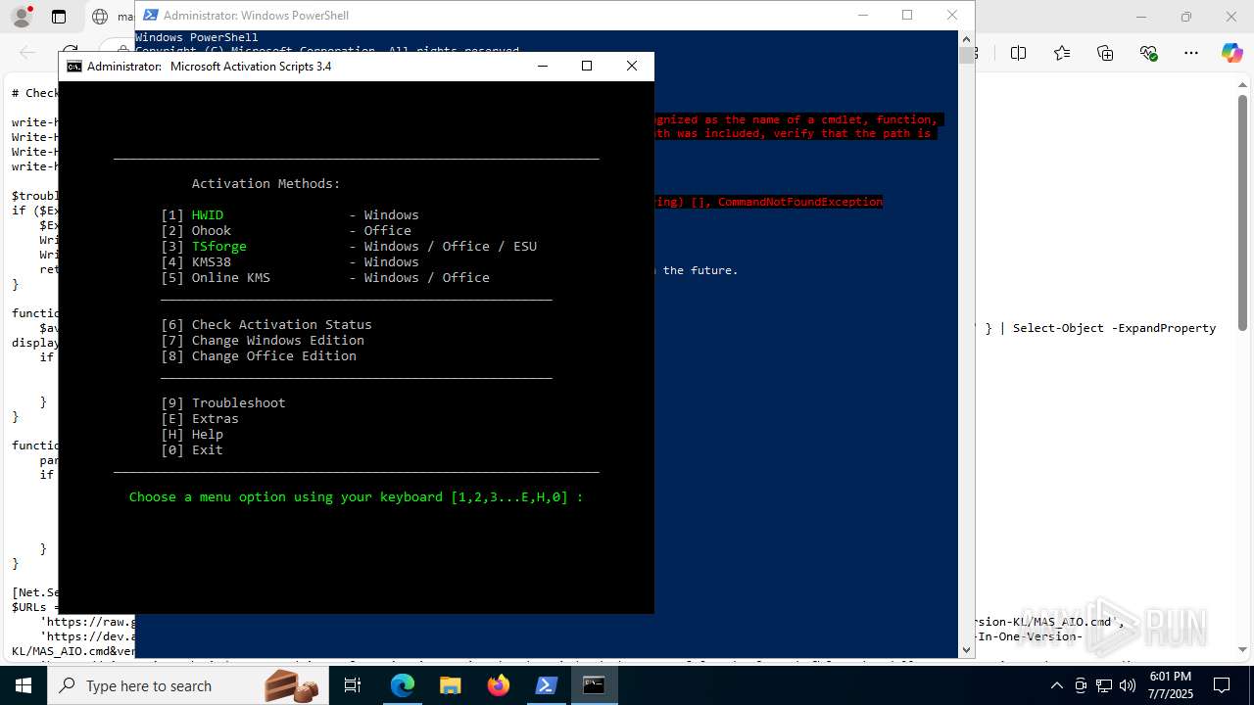Switch to the command prompt taskbar icon

click(x=594, y=685)
